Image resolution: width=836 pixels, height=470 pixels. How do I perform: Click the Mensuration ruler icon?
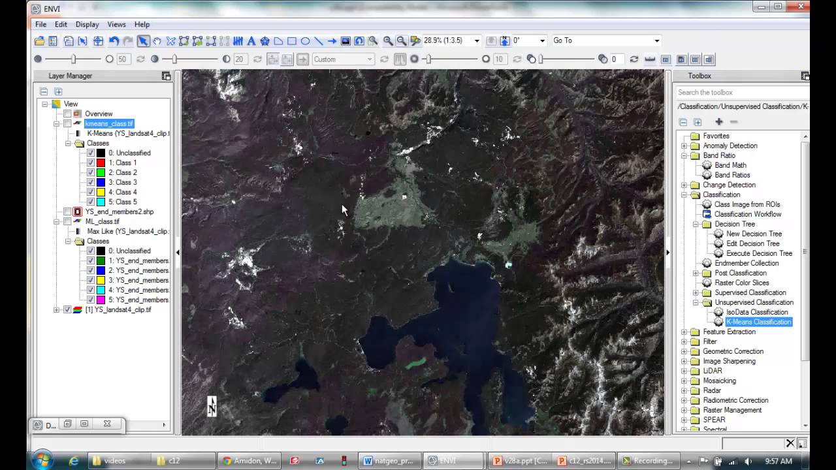pos(650,59)
